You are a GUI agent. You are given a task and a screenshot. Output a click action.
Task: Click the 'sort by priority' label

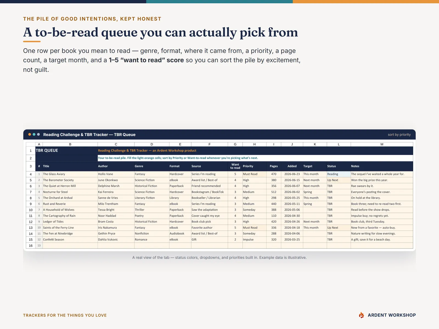coord(399,135)
